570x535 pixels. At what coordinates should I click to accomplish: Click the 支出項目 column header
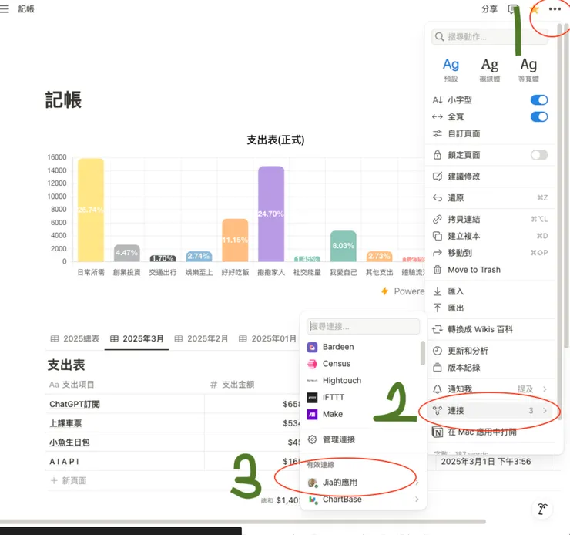click(72, 385)
